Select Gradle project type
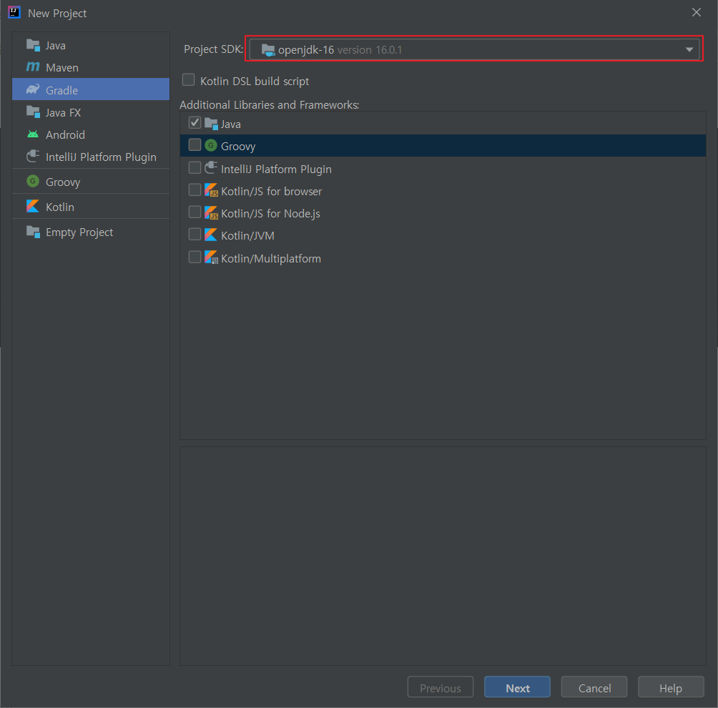The width and height of the screenshot is (718, 708). pyautogui.click(x=91, y=89)
